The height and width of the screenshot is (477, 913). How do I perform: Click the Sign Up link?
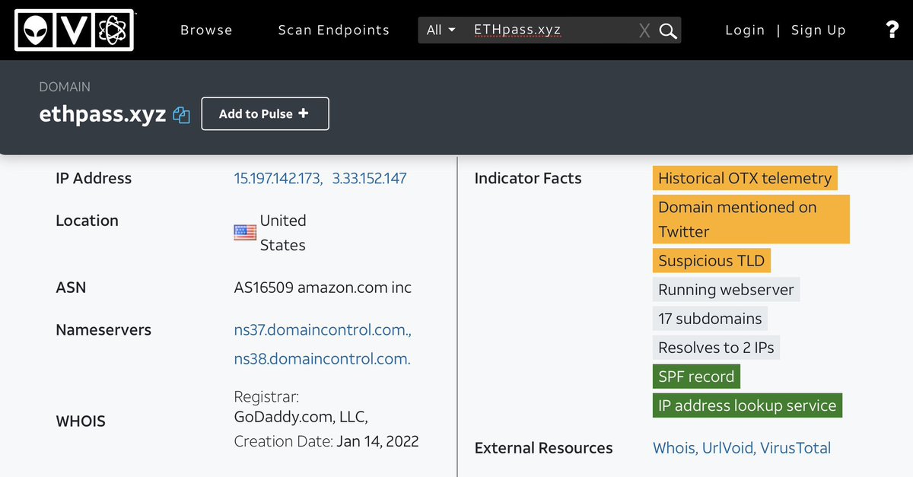pos(818,30)
